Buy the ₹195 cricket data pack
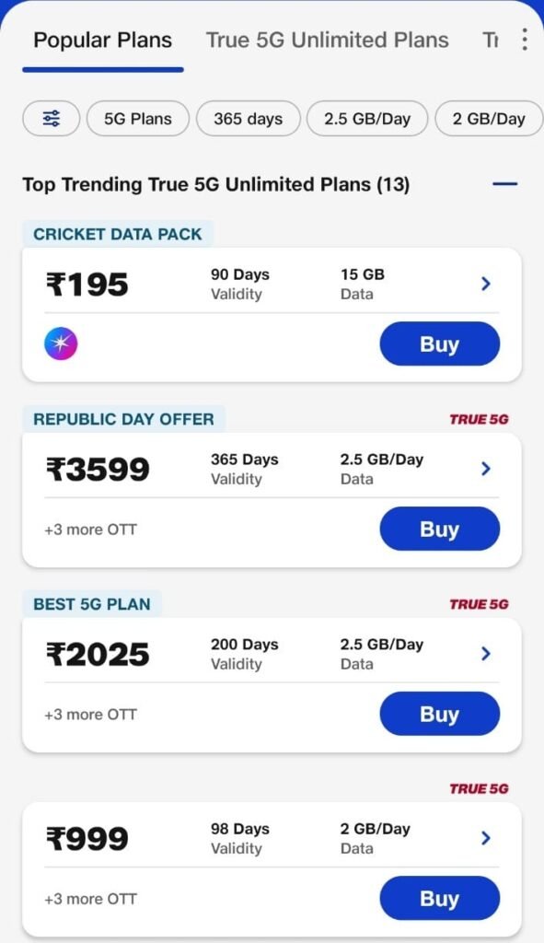Screen dimensions: 544x943 pos(439,344)
